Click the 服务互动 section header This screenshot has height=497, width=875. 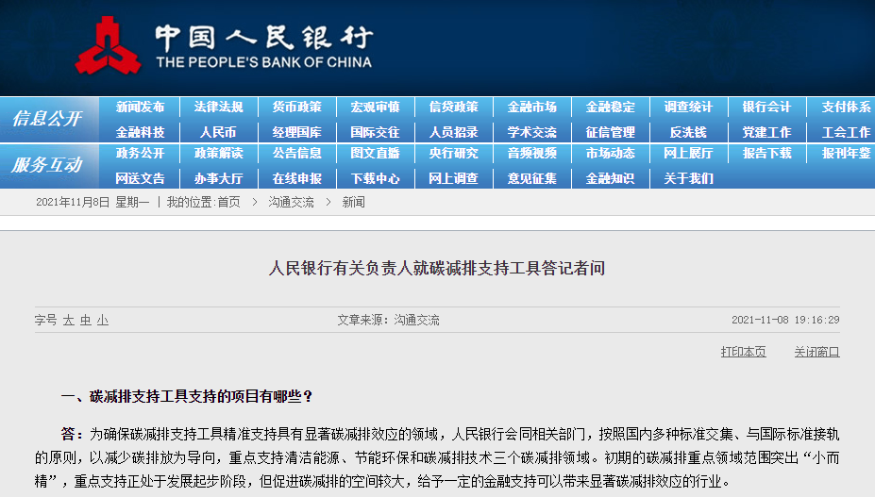[47, 165]
